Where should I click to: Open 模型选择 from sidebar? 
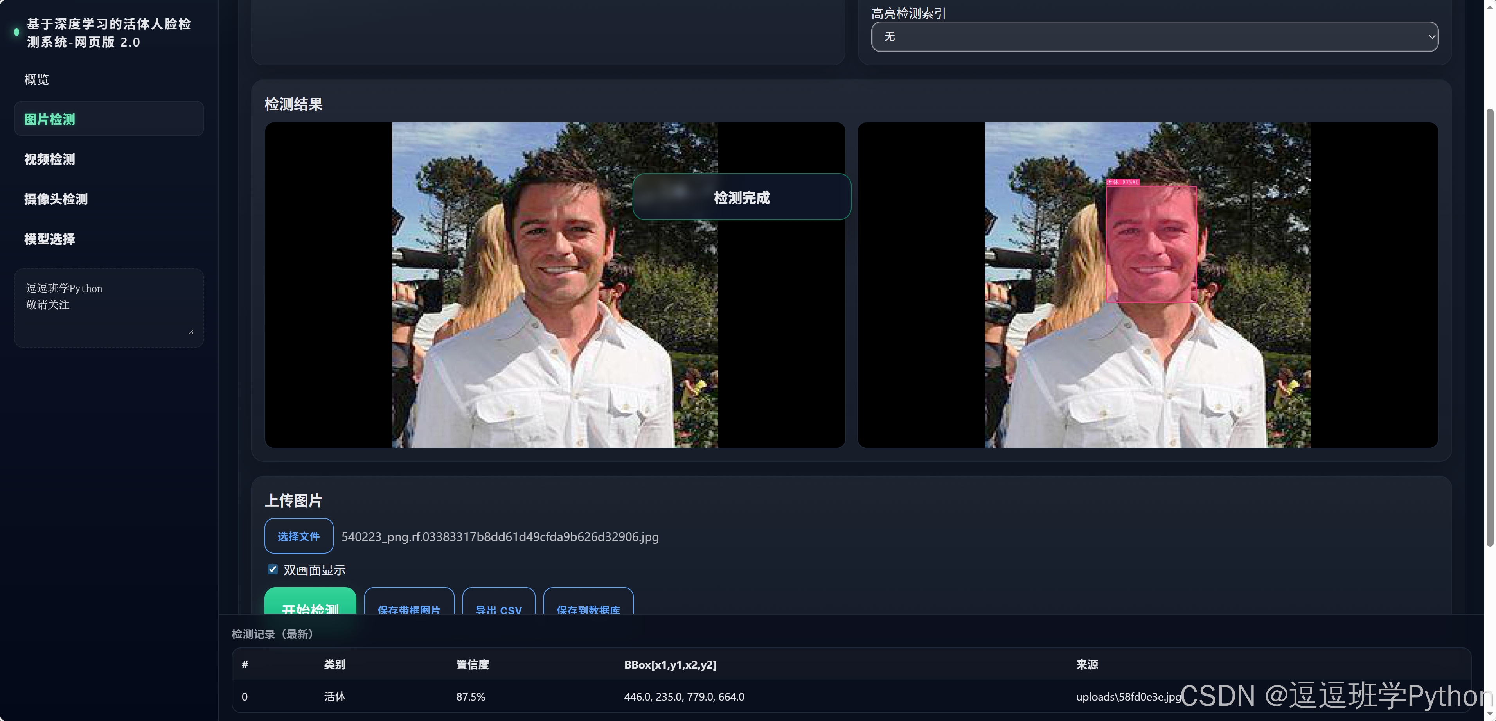(50, 239)
